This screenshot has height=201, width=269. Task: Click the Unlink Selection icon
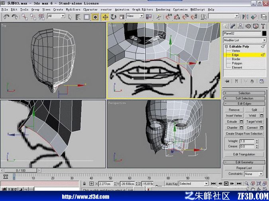point(33,17)
